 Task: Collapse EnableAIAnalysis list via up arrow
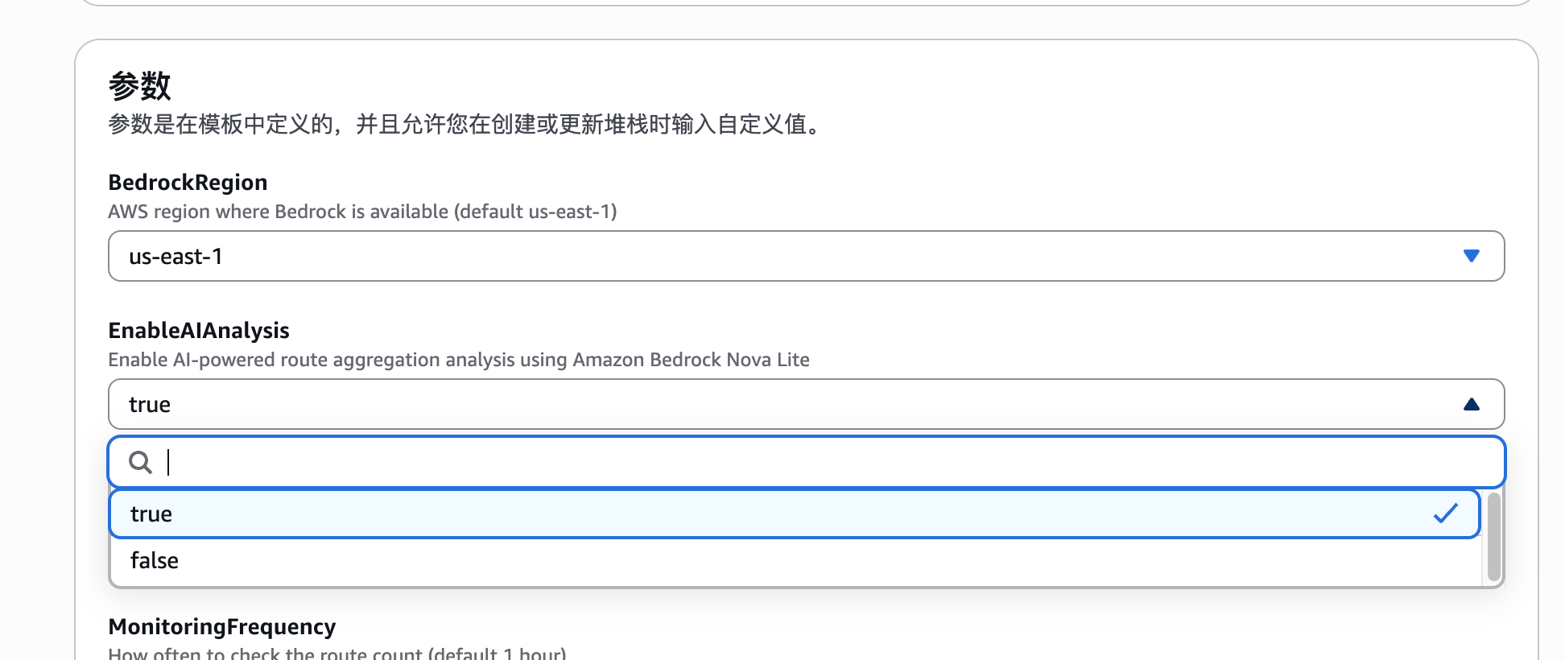click(1471, 404)
